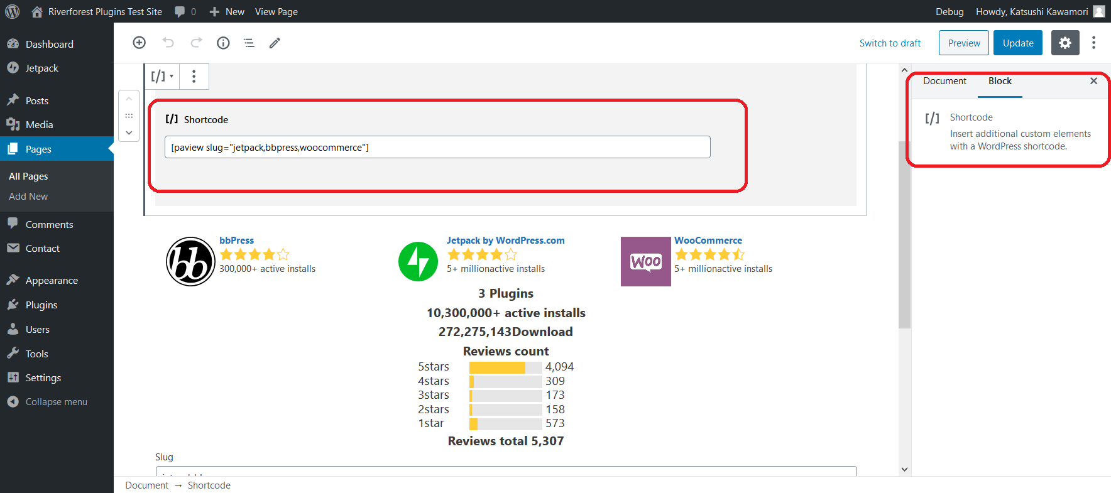1111x493 pixels.
Task: Click Switch to draft
Action: [890, 43]
